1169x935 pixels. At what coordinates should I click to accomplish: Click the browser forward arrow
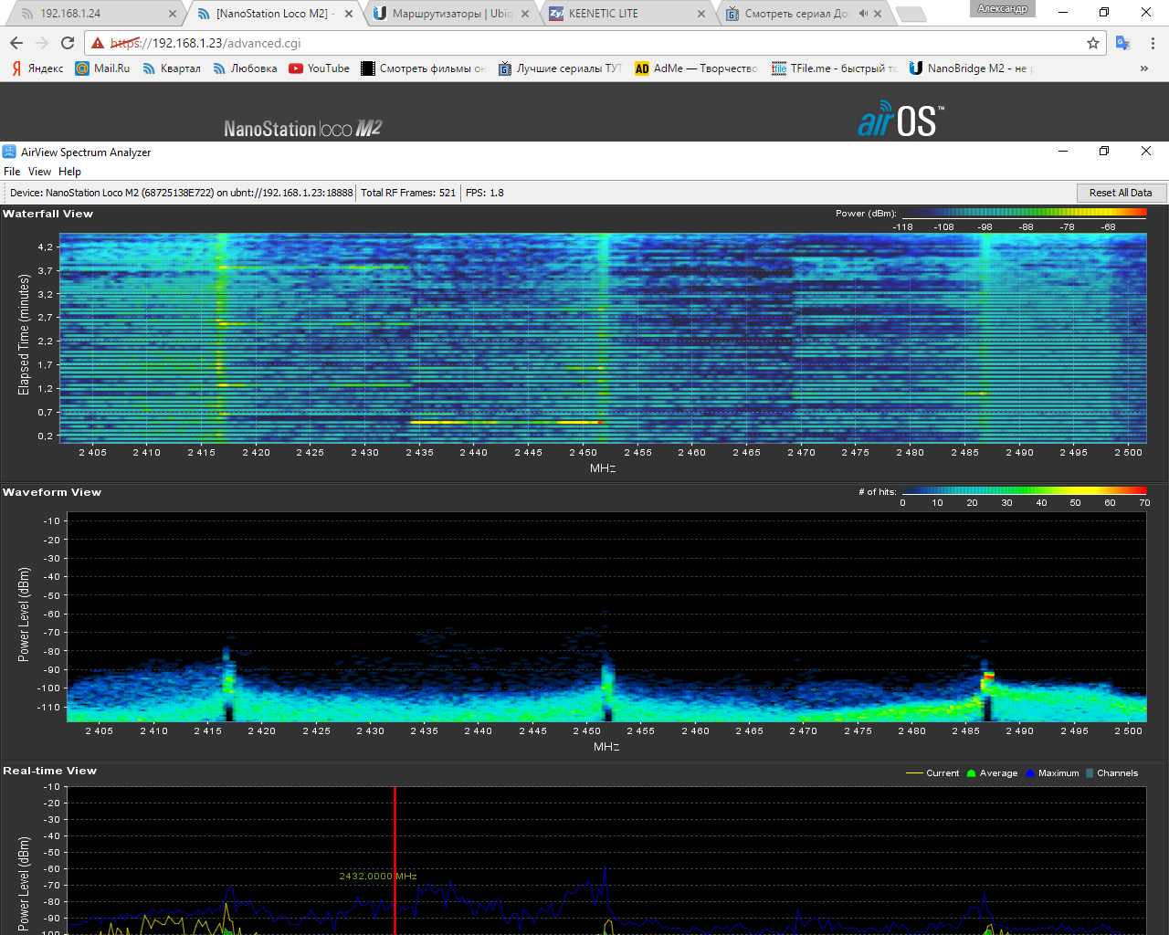42,43
